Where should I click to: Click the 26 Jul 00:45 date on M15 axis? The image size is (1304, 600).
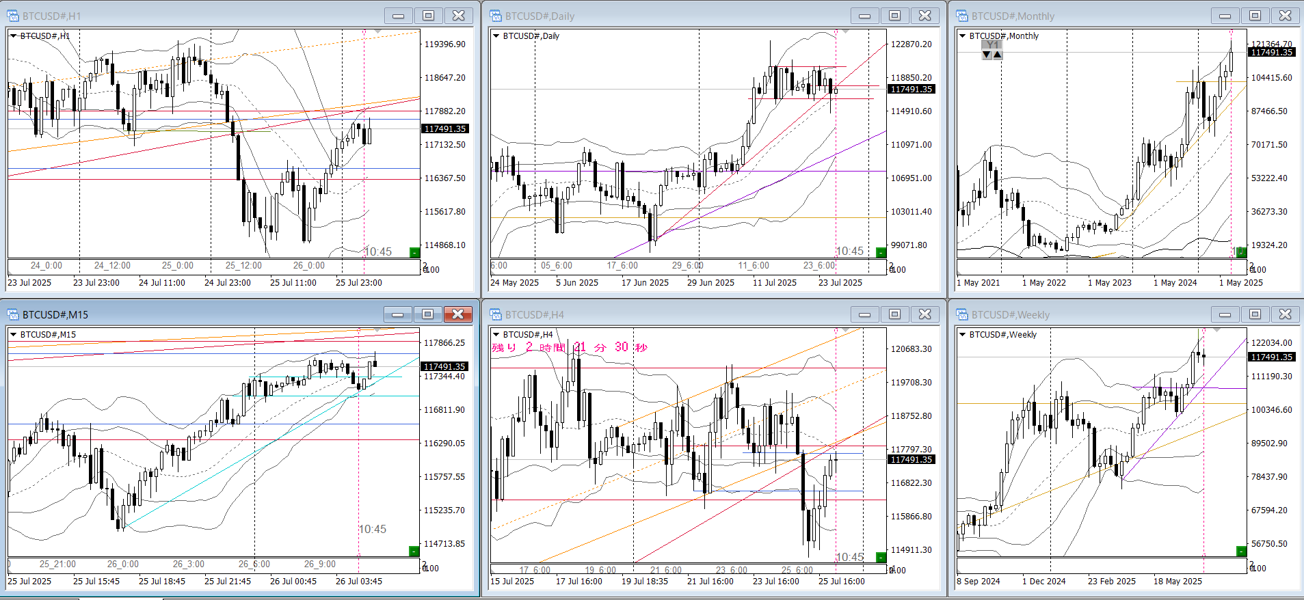293,581
